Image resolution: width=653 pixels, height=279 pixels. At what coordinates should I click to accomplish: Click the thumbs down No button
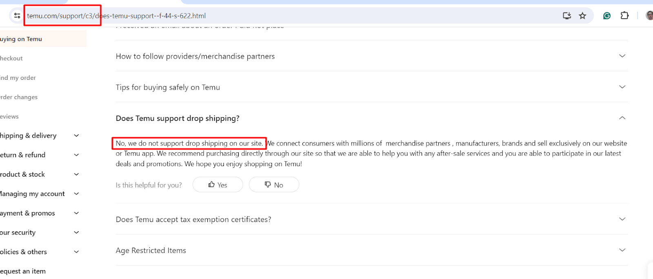tap(274, 185)
